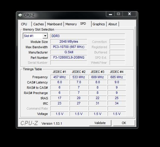The height and width of the screenshot is (147, 160).
Task: Click tRC value 31
Action: (98, 103)
